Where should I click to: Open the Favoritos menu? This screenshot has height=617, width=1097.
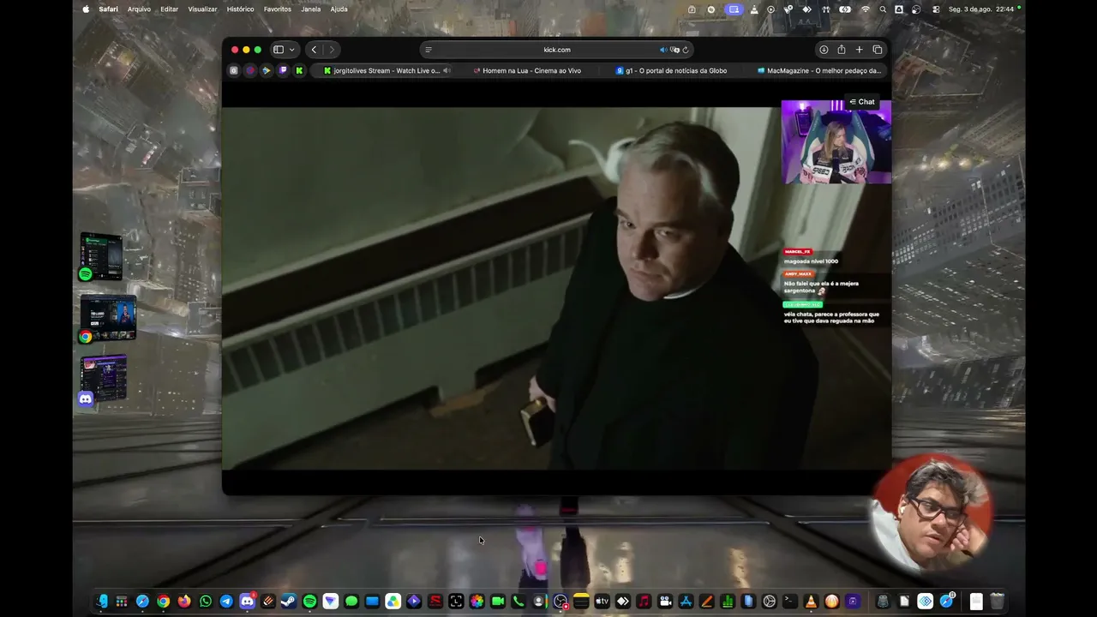(x=278, y=9)
